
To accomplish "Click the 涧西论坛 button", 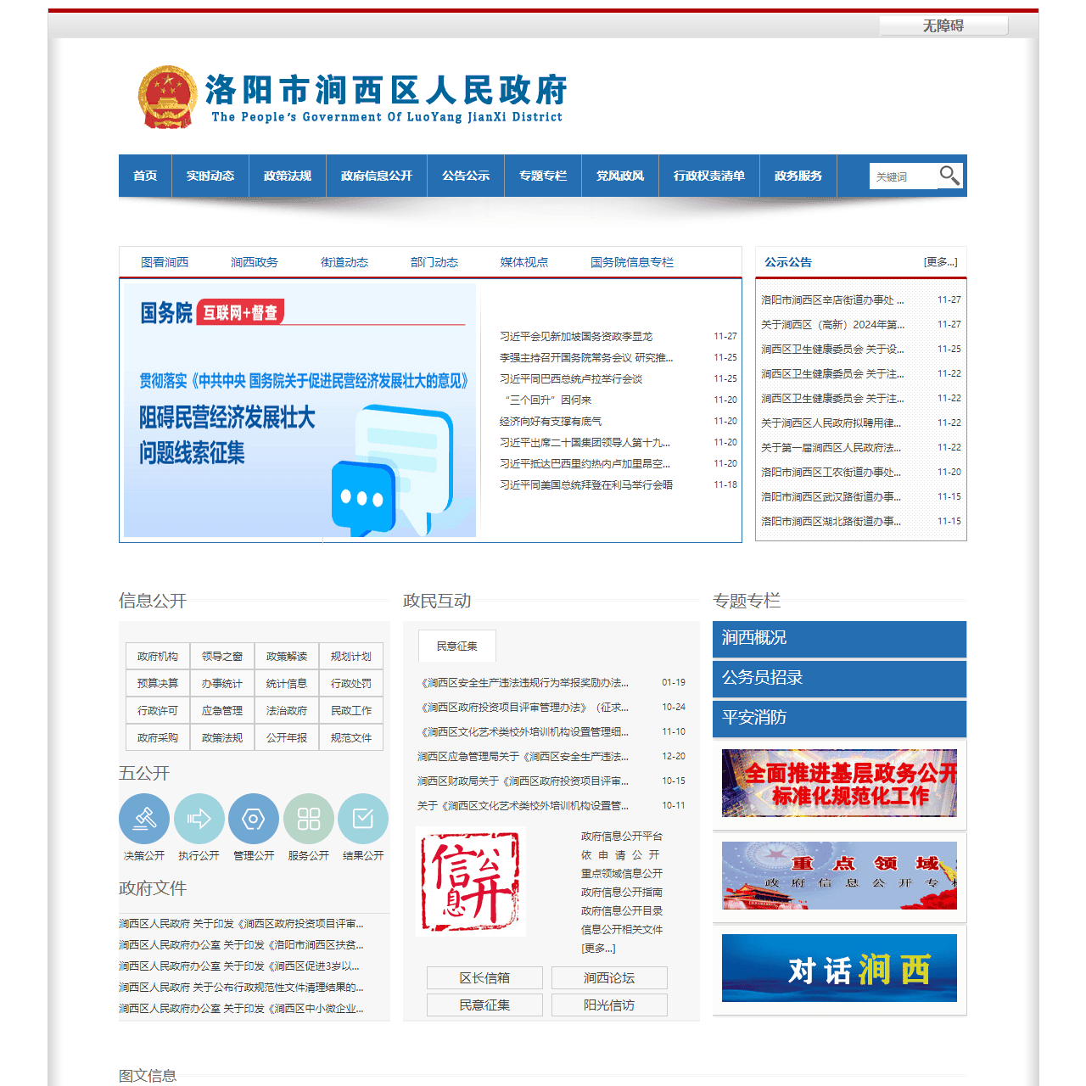I will click(609, 978).
